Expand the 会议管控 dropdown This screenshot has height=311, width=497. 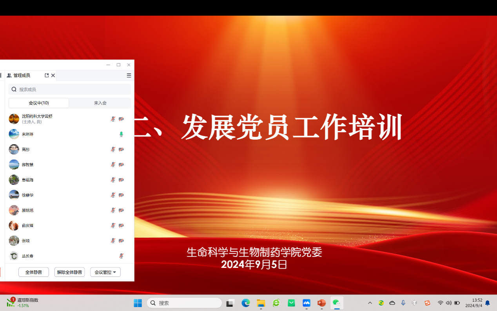coord(105,272)
